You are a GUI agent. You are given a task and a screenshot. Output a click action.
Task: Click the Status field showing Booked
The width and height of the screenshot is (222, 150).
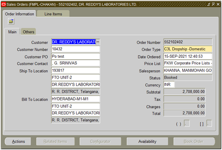pyautogui.click(x=188, y=78)
